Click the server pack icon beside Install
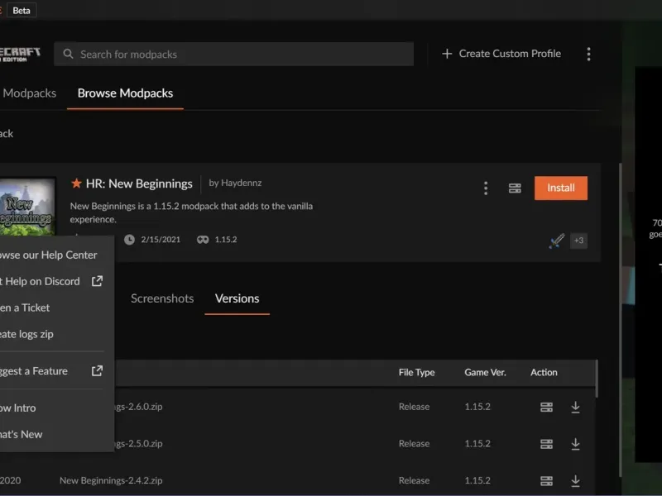 [x=515, y=188]
